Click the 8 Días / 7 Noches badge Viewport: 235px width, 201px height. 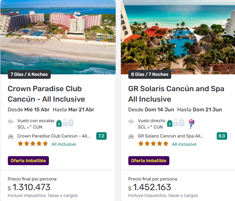point(150,74)
